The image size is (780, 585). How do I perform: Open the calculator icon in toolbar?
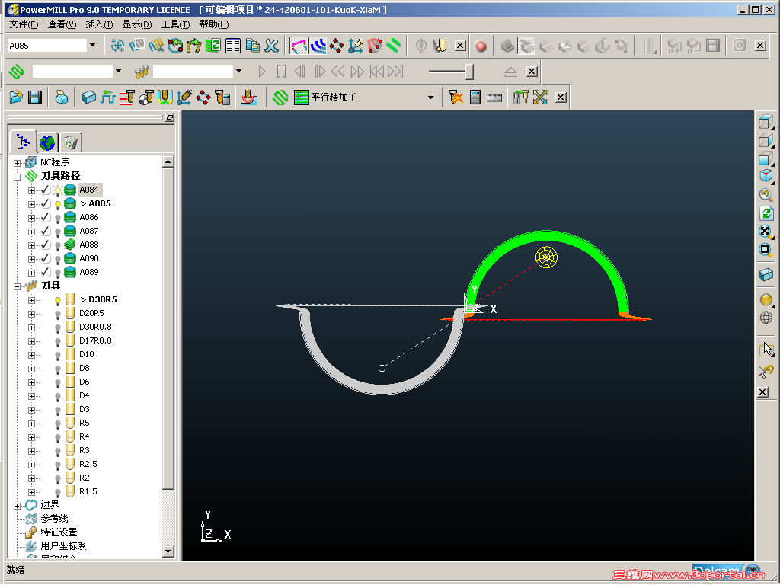coord(475,97)
